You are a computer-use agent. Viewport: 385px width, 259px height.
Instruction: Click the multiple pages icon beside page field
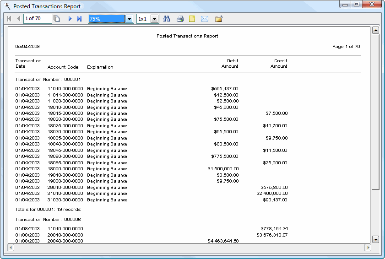(57, 19)
